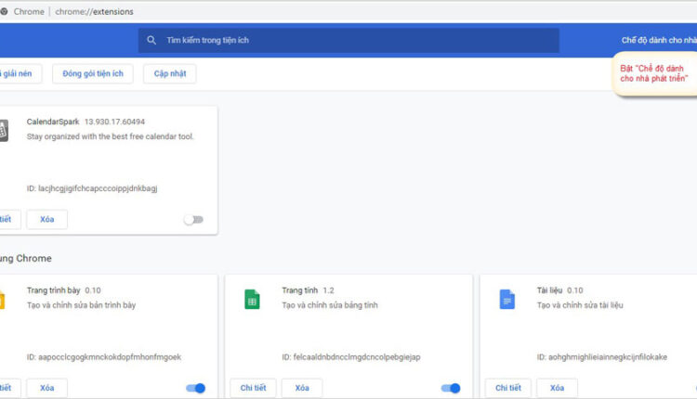Click Xóa on the Trang trình bày card
697x399 pixels.
point(46,388)
